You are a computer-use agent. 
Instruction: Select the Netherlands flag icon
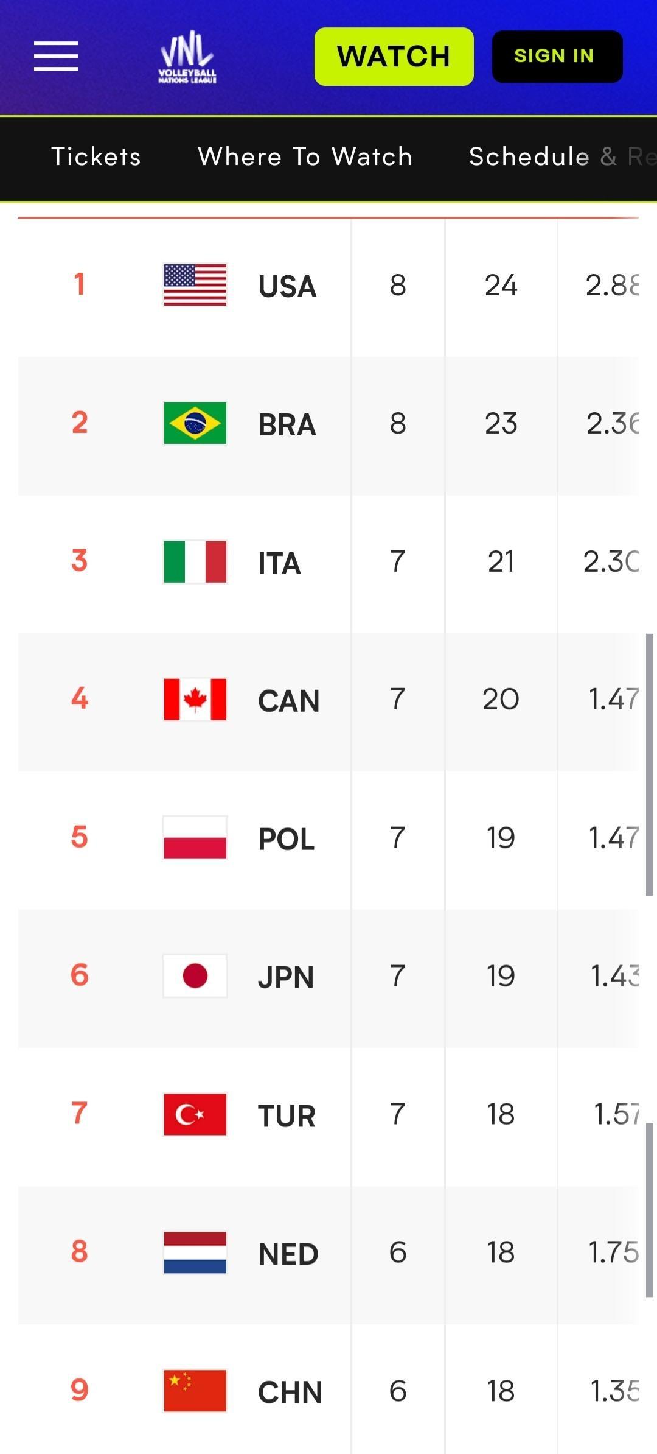tap(195, 1252)
